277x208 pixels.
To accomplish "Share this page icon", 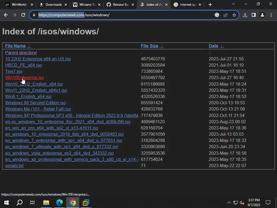I will coord(226,15).
